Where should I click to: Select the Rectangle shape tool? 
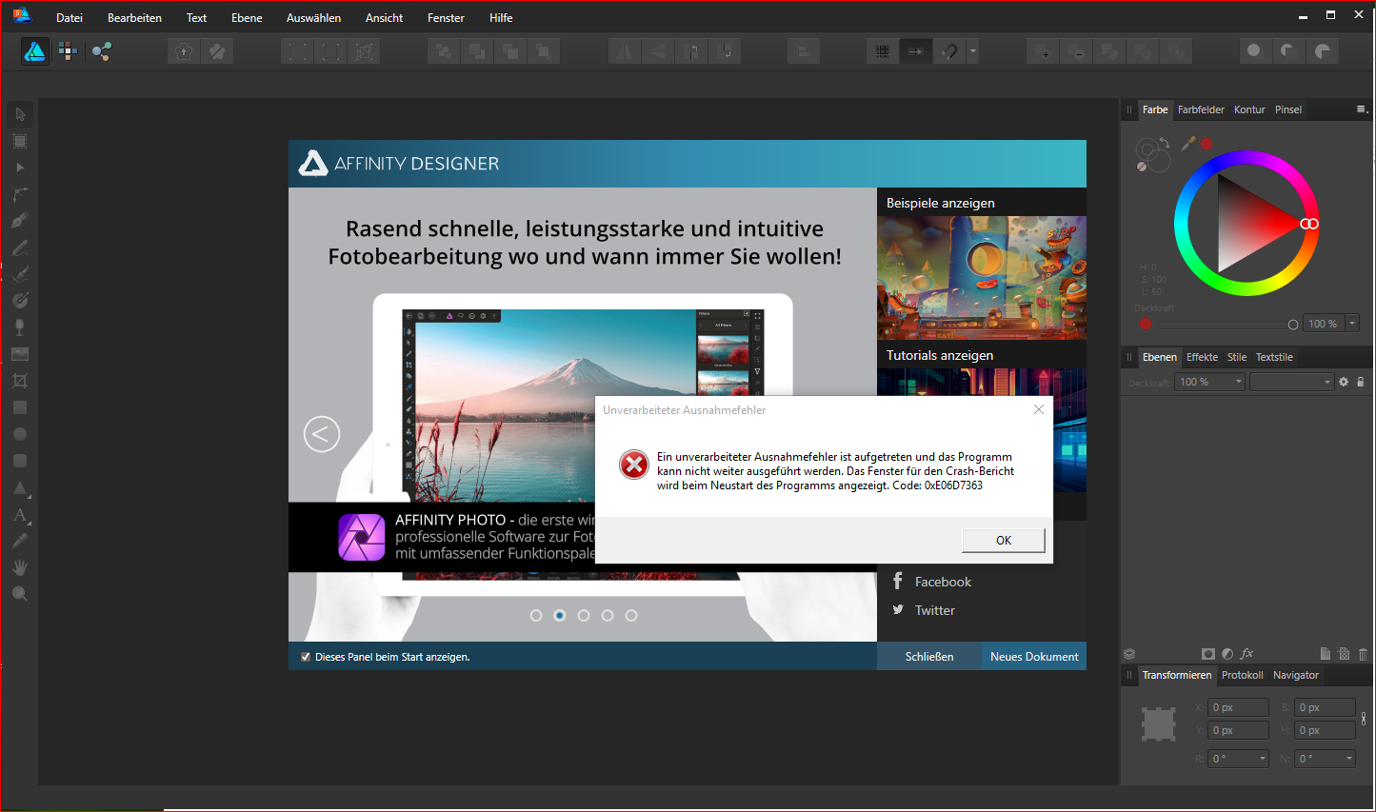tap(20, 407)
